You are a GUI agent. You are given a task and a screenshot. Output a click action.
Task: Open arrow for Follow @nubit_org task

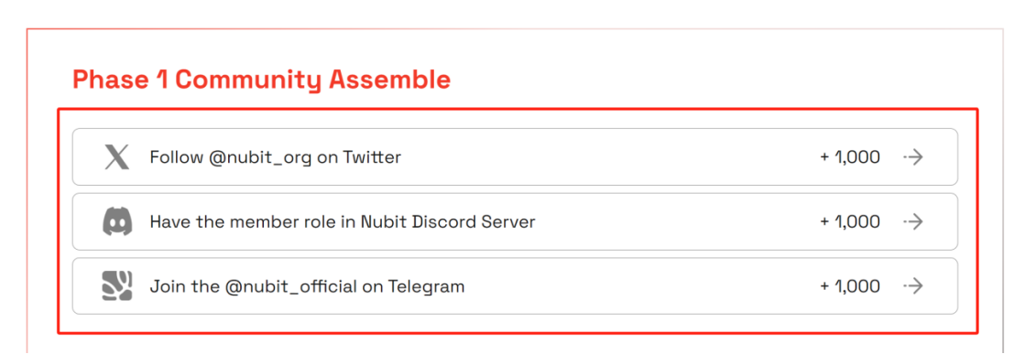tap(912, 157)
